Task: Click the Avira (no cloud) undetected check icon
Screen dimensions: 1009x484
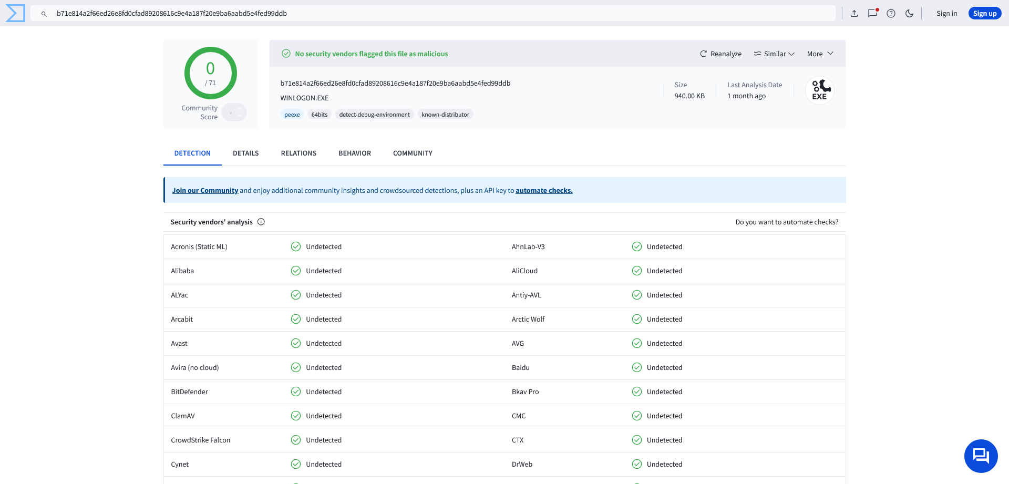Action: pyautogui.click(x=296, y=367)
